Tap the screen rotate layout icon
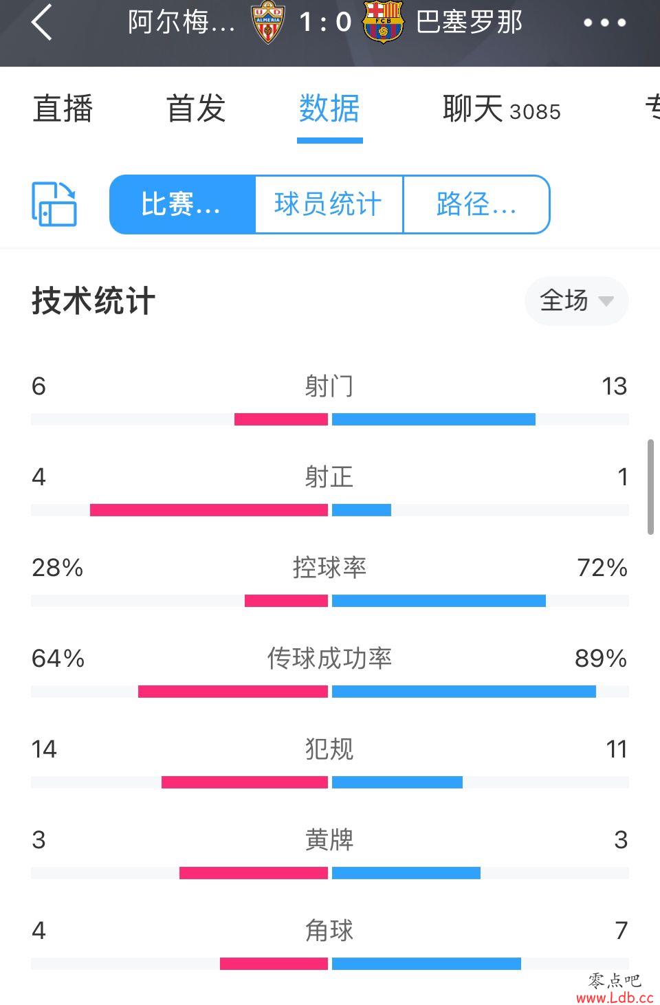The height and width of the screenshot is (1005, 660). pos(54,204)
